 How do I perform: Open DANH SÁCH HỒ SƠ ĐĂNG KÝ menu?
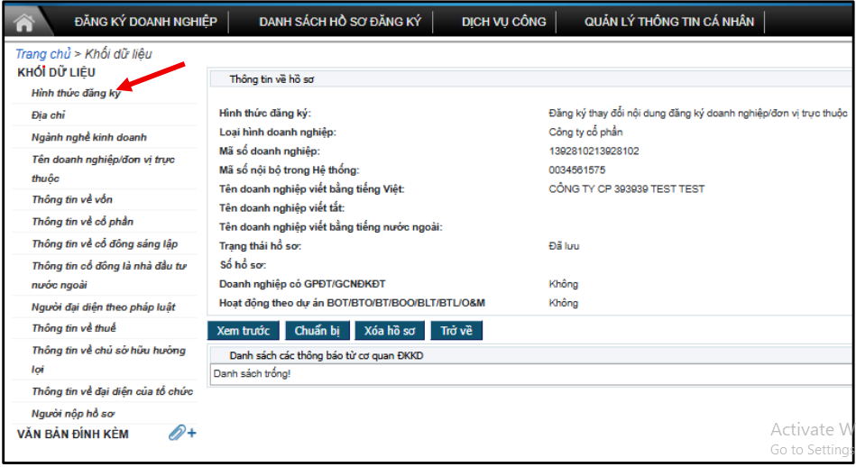pos(339,22)
